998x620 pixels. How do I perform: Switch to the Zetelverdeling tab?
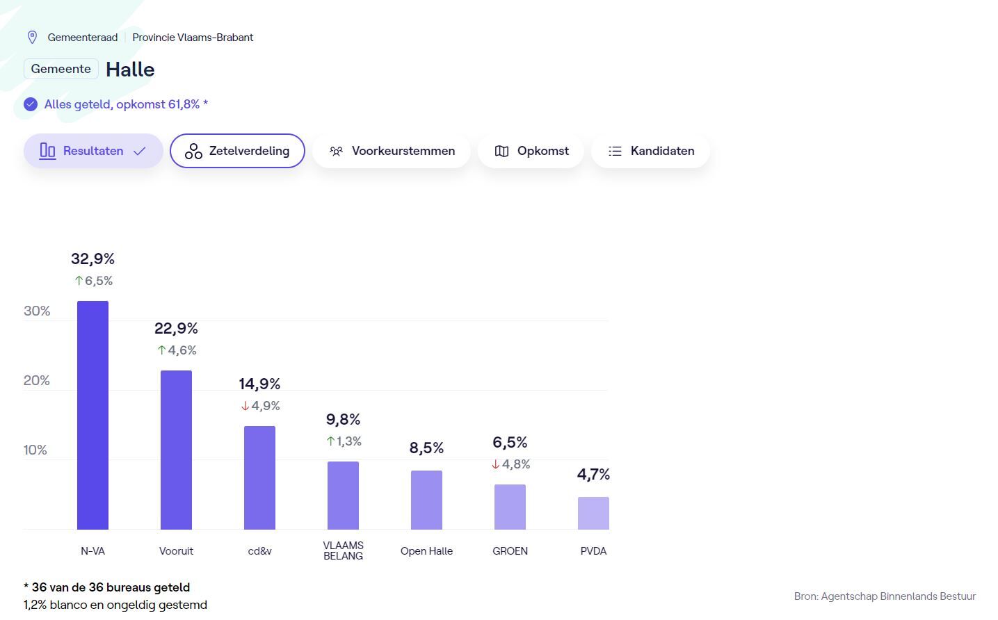pos(237,151)
